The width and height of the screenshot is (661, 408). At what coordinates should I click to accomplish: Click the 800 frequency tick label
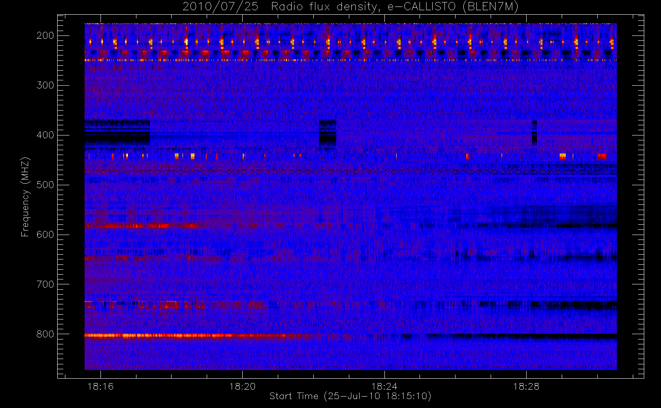pyautogui.click(x=45, y=334)
